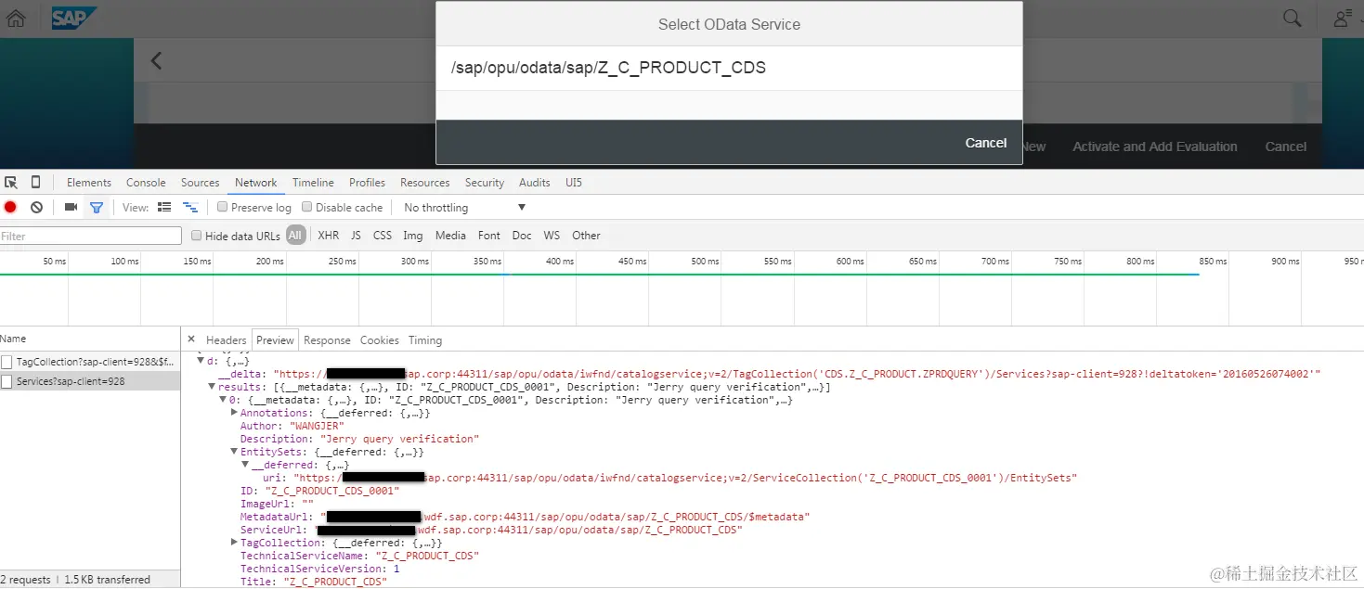Filter requests by CSS
The width and height of the screenshot is (1364, 589).
coord(383,236)
